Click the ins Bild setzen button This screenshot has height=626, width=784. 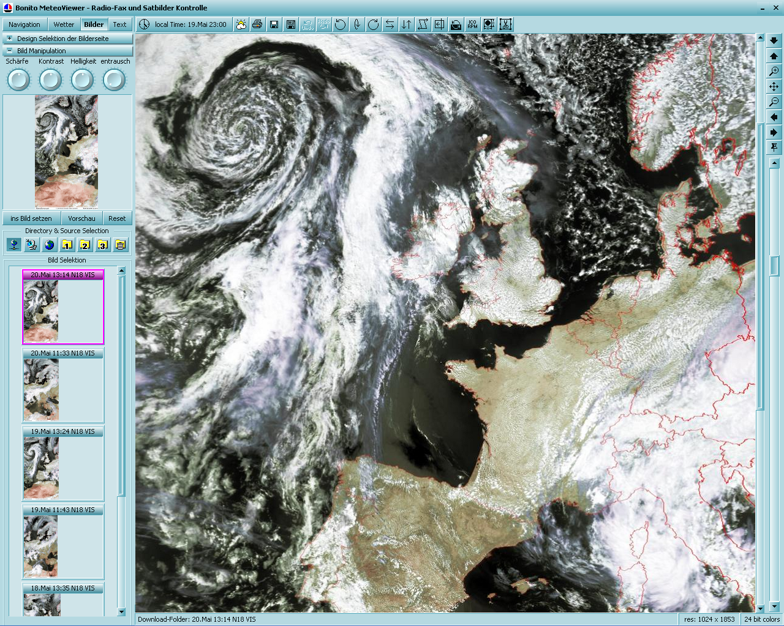[31, 218]
